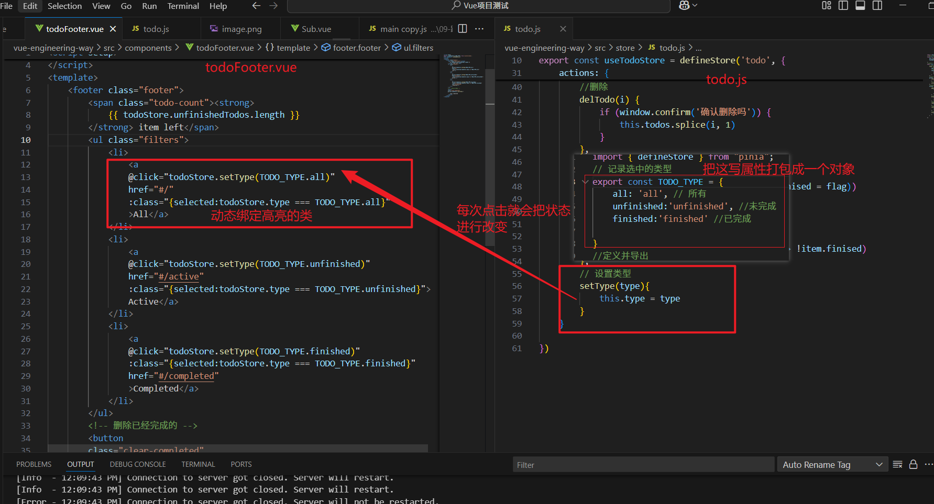
Task: Open the File menu
Action: point(6,6)
